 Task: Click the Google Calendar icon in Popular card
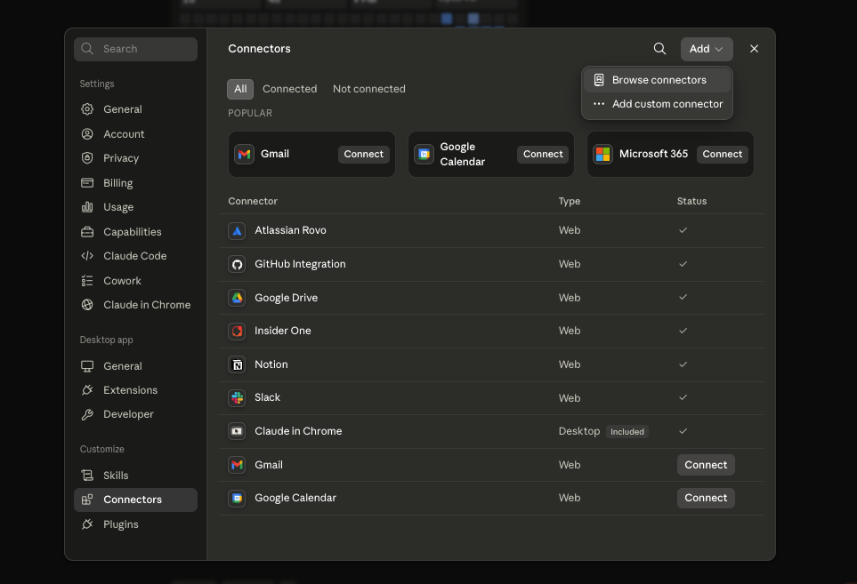[x=424, y=154]
